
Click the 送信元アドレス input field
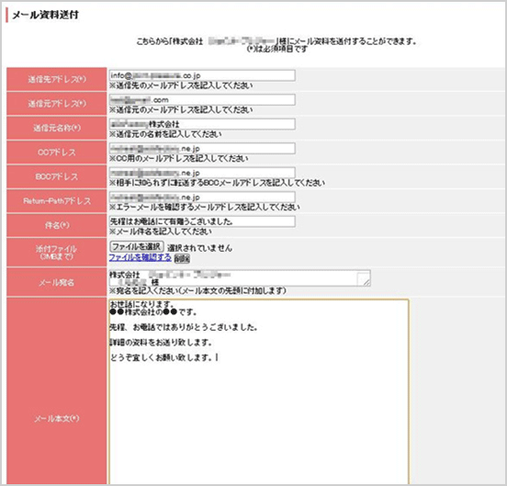click(x=202, y=99)
